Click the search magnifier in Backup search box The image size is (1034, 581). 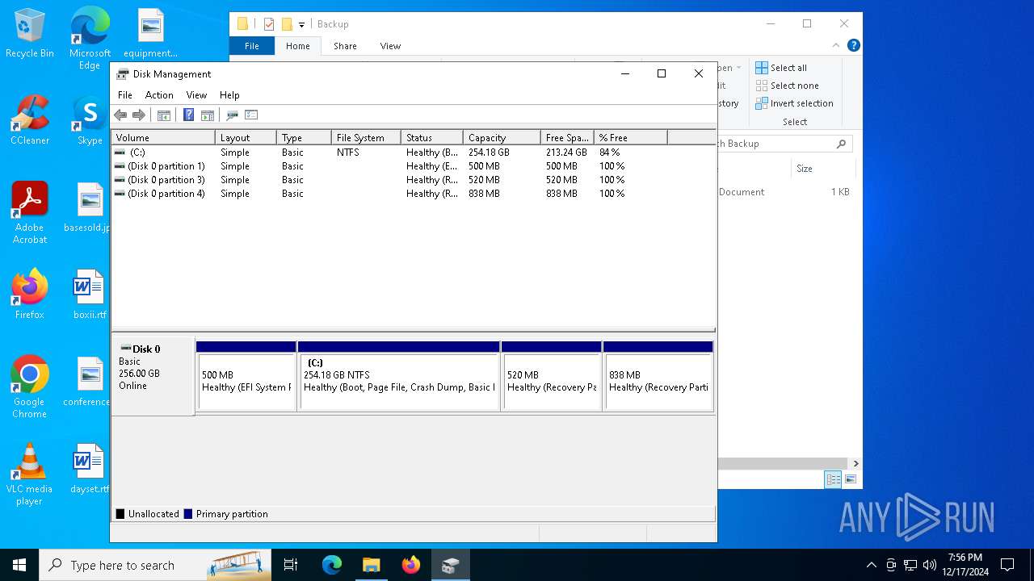point(841,144)
